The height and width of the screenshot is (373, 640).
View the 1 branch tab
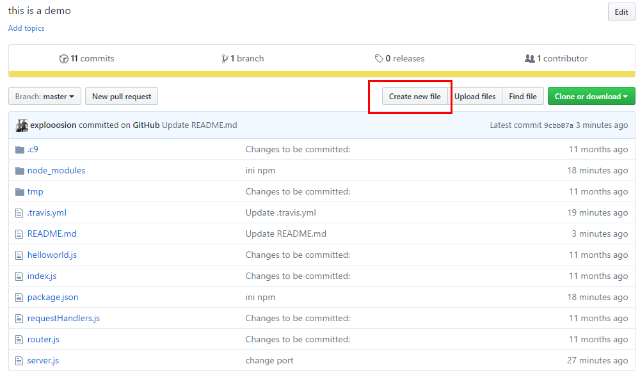[x=243, y=59]
